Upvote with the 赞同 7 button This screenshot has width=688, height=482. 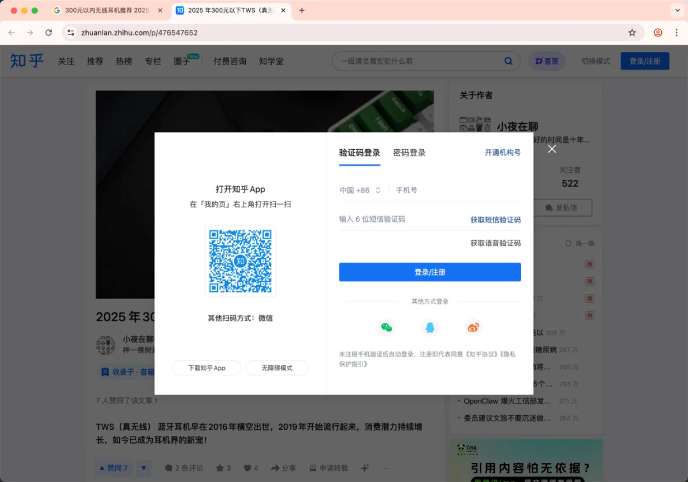pyautogui.click(x=113, y=467)
